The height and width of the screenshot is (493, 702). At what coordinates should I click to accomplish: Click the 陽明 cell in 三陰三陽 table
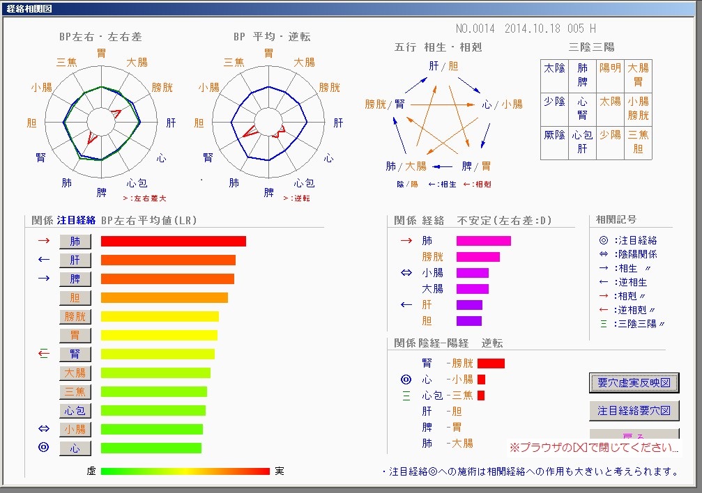(610, 68)
